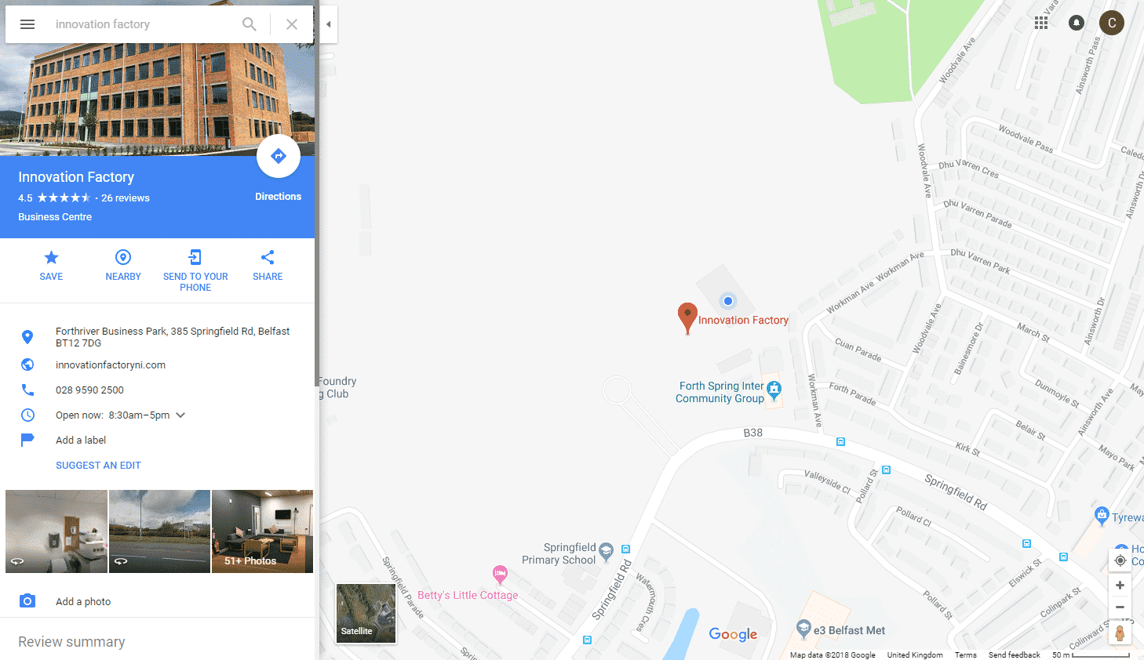Click the Suggest an Edit link
The image size is (1144, 660).
tap(98, 466)
